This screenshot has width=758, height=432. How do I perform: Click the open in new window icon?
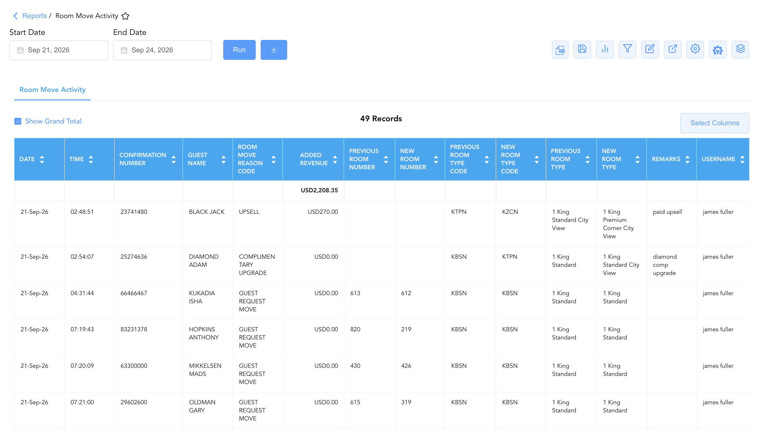pyautogui.click(x=673, y=50)
